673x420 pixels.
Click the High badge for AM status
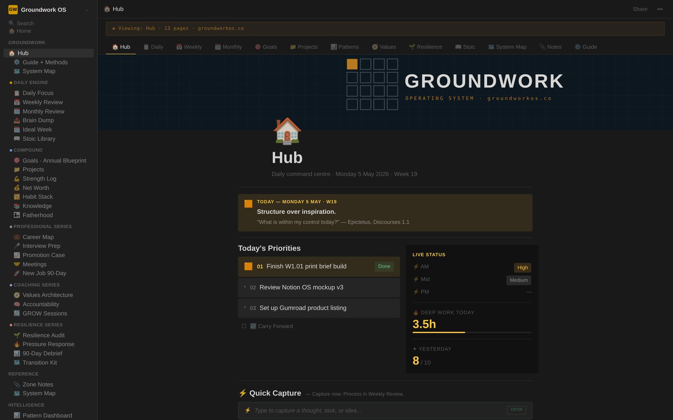coord(522,268)
